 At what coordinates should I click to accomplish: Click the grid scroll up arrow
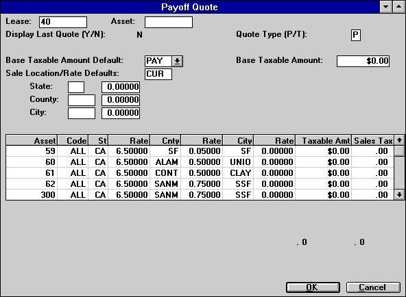[399, 140]
